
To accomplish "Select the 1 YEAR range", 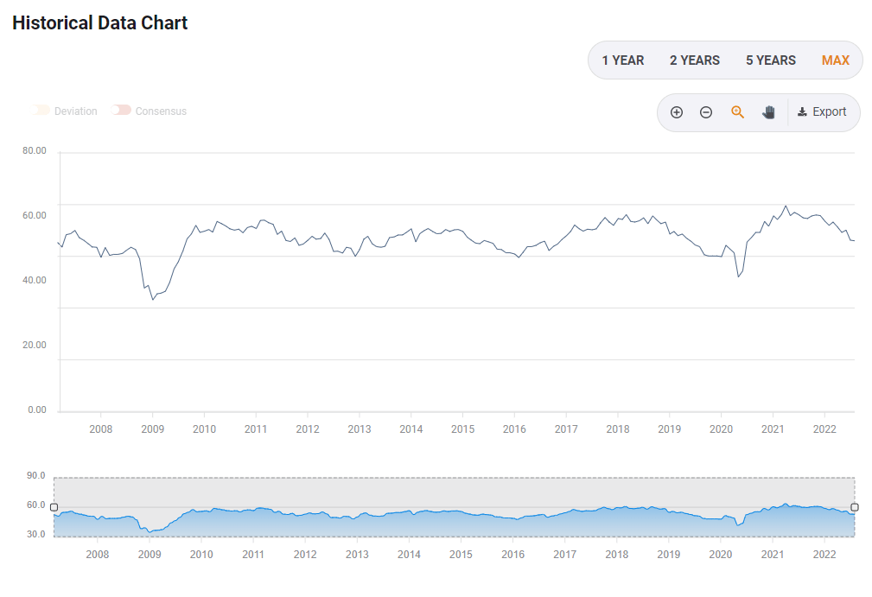I will 623,60.
